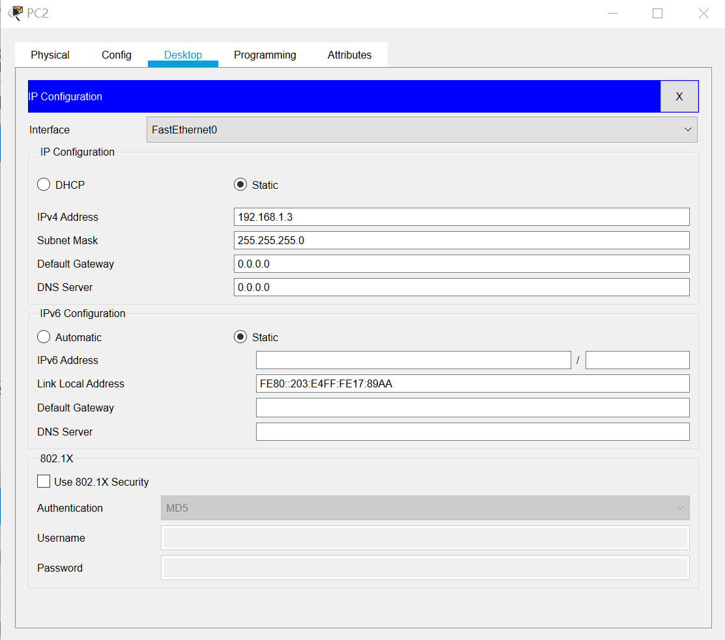Maximize the PC2 window
This screenshot has width=725, height=640.
(657, 14)
